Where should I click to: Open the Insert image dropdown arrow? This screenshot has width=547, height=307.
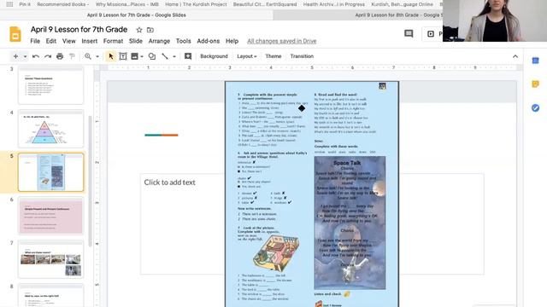point(142,56)
